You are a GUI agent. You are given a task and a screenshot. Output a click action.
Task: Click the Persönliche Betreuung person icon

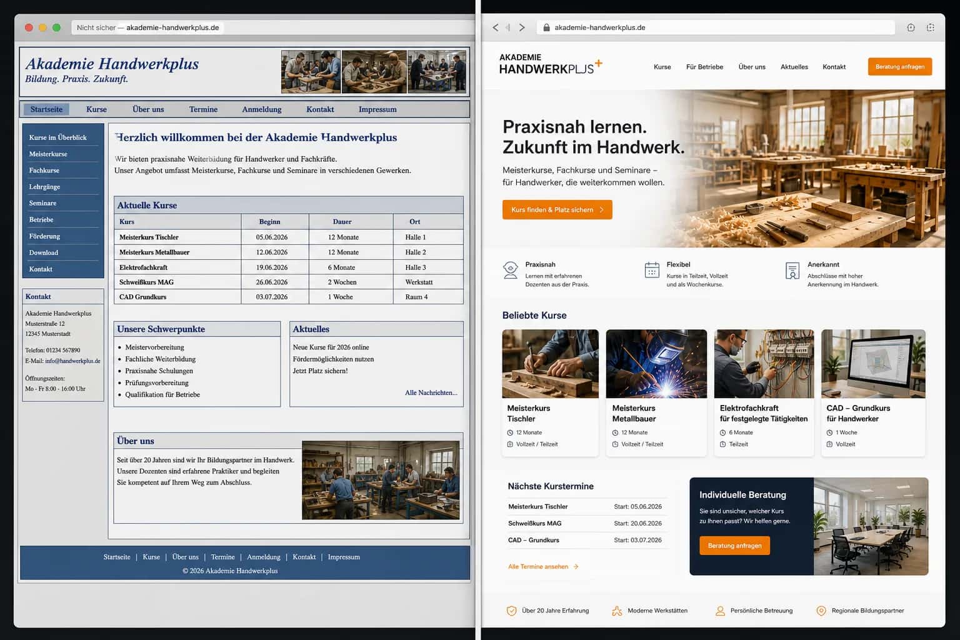pyautogui.click(x=720, y=611)
